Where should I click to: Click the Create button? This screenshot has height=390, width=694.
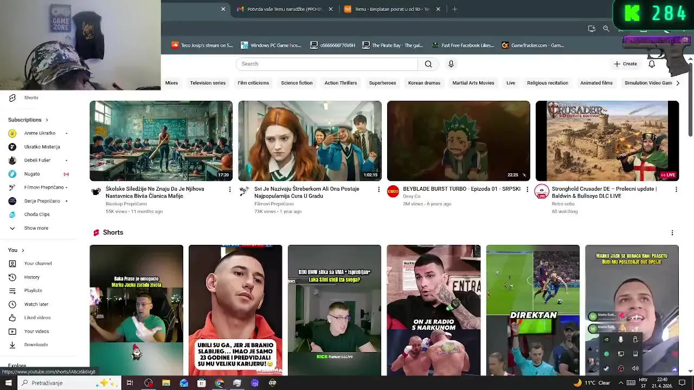[625, 64]
